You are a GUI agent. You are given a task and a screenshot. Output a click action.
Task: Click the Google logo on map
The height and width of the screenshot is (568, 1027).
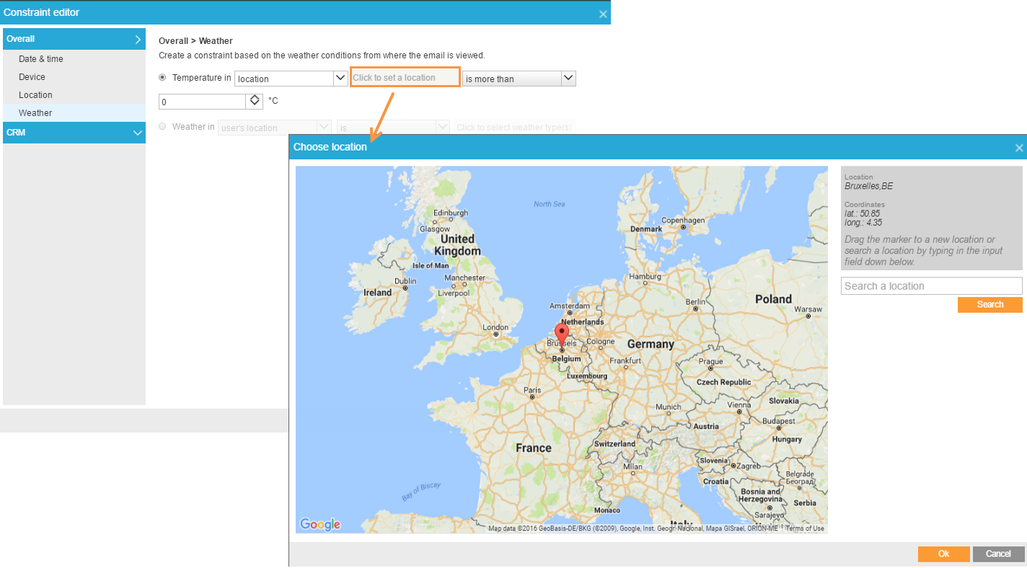tap(319, 524)
